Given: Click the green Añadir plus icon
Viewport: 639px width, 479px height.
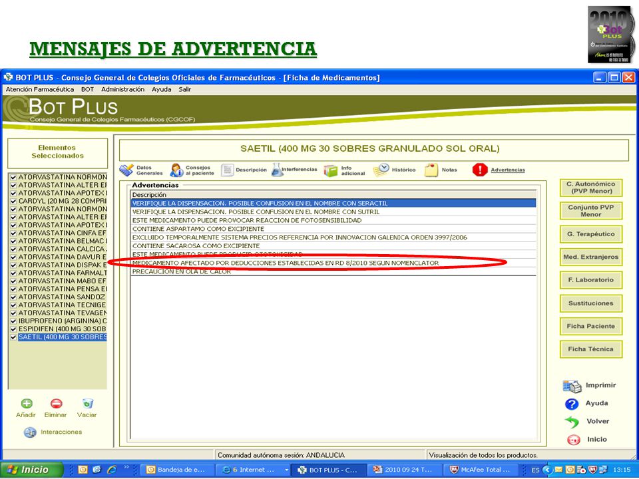Looking at the screenshot, I should 27,403.
